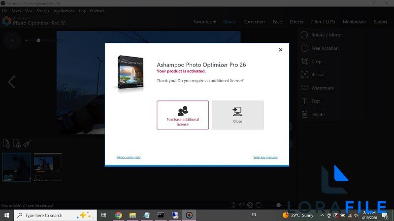Viewport: 394px width, 221px height.
Task: Click the previous image arrow
Action: click(12, 82)
